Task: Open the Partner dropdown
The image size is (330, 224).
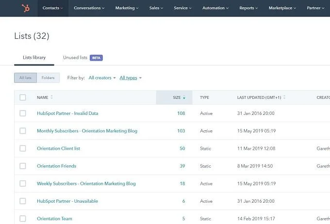Action: 315,8
